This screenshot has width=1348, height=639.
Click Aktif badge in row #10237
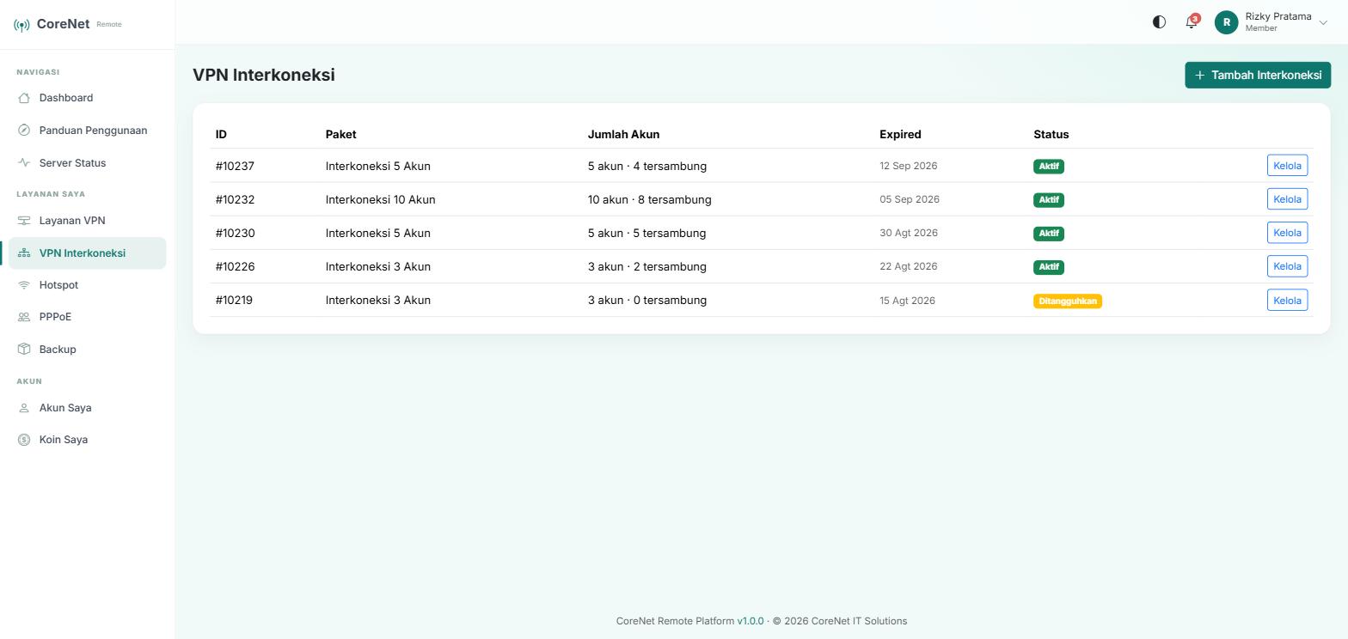point(1049,167)
